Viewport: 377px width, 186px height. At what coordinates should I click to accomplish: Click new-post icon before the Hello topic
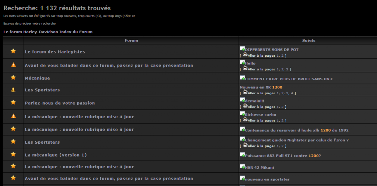click(242, 63)
